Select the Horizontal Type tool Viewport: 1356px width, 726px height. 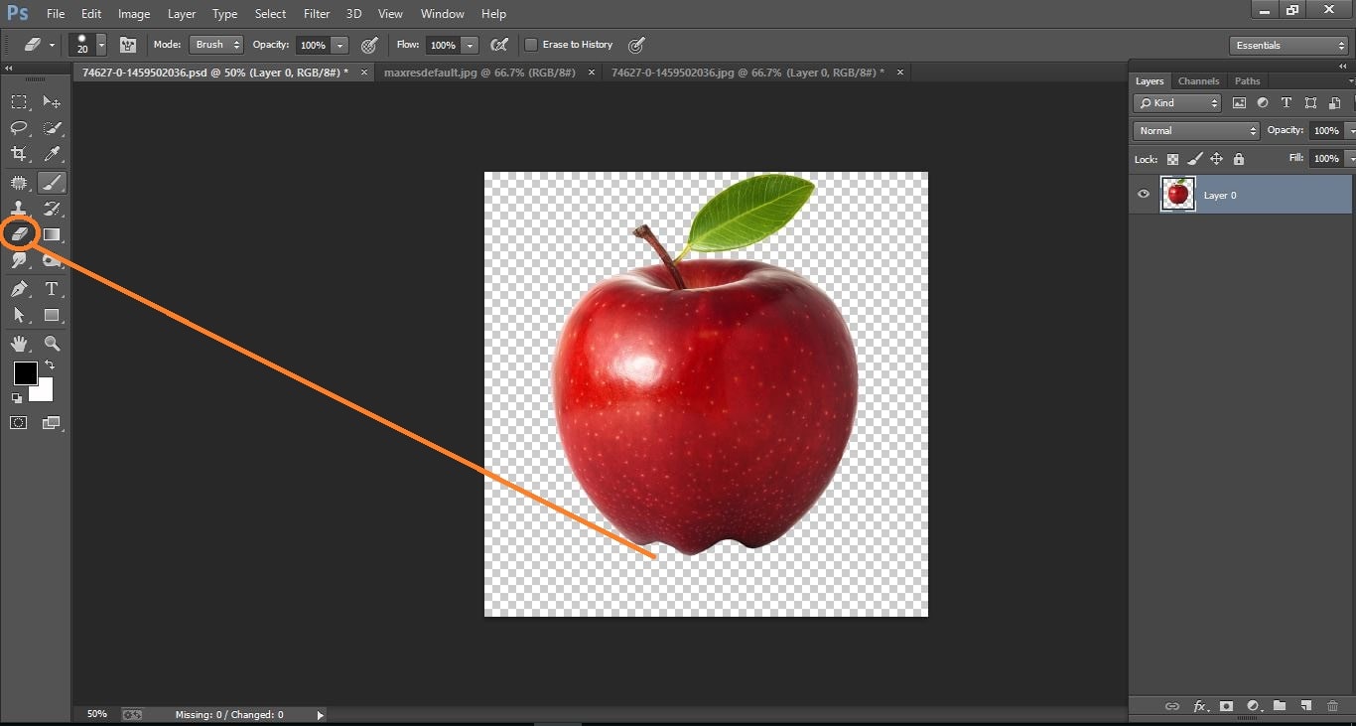[x=52, y=288]
